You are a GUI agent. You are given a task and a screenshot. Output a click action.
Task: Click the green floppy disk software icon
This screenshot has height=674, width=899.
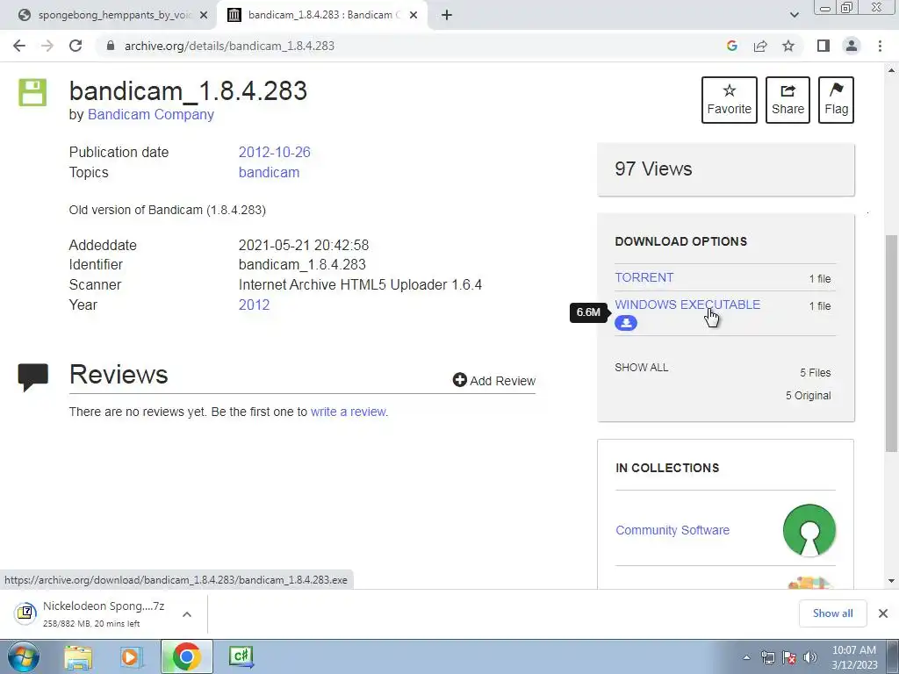32,92
